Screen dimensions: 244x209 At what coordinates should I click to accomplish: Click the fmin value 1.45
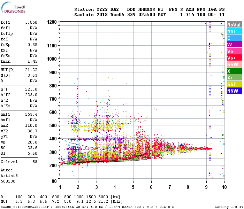(x=32, y=61)
